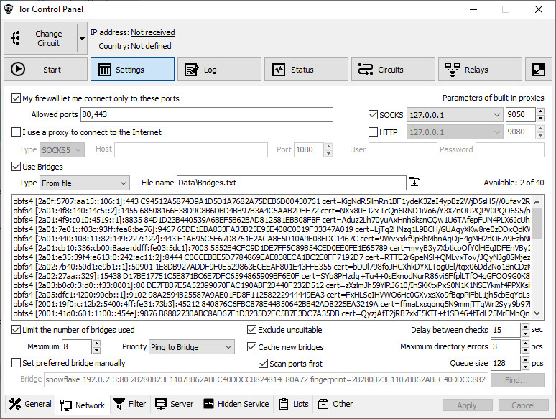Click the Change Circuit button

pyautogui.click(x=41, y=38)
